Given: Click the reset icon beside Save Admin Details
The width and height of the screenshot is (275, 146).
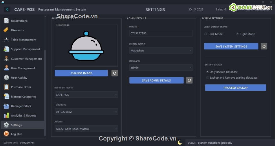Looking at the screenshot, I should click(x=189, y=80).
